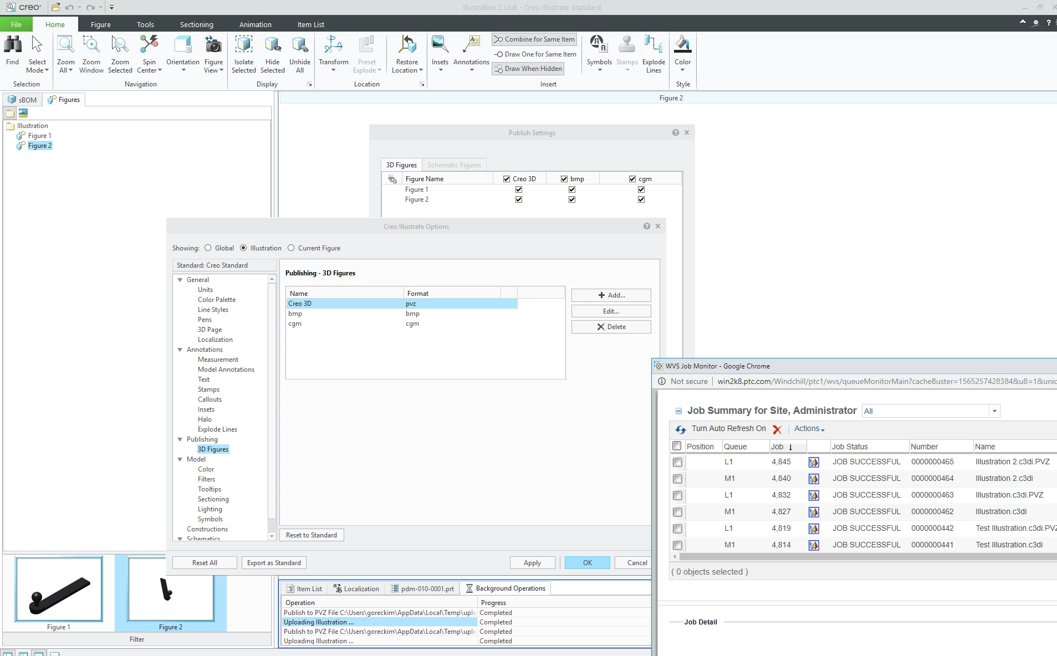The width and height of the screenshot is (1057, 656).
Task: Select Figure 1 in the Illustration tree
Action: point(39,136)
